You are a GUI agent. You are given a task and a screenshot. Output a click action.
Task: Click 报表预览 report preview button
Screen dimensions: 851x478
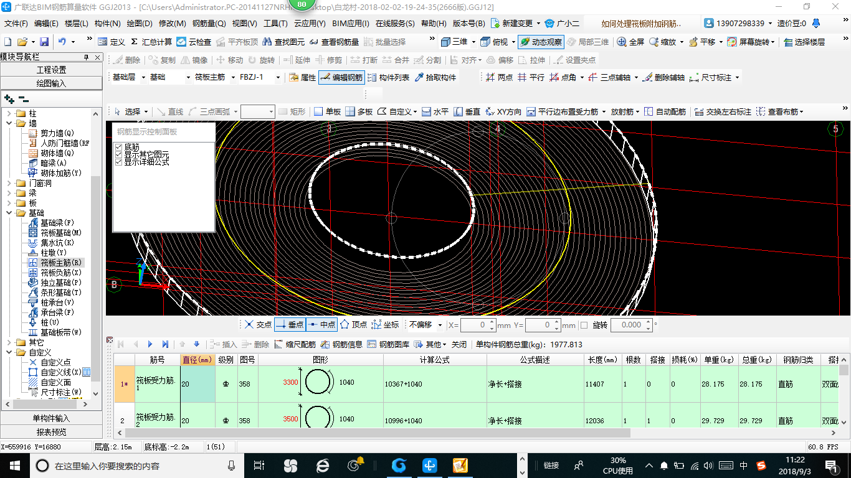coord(51,432)
